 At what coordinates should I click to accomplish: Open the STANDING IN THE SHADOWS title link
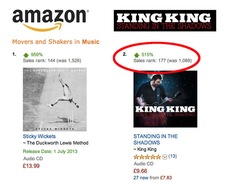click(155, 139)
